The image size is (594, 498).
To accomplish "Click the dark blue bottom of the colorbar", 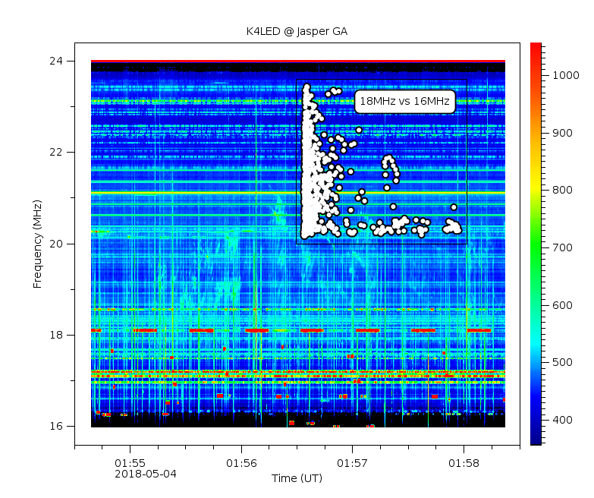I will click(x=536, y=440).
